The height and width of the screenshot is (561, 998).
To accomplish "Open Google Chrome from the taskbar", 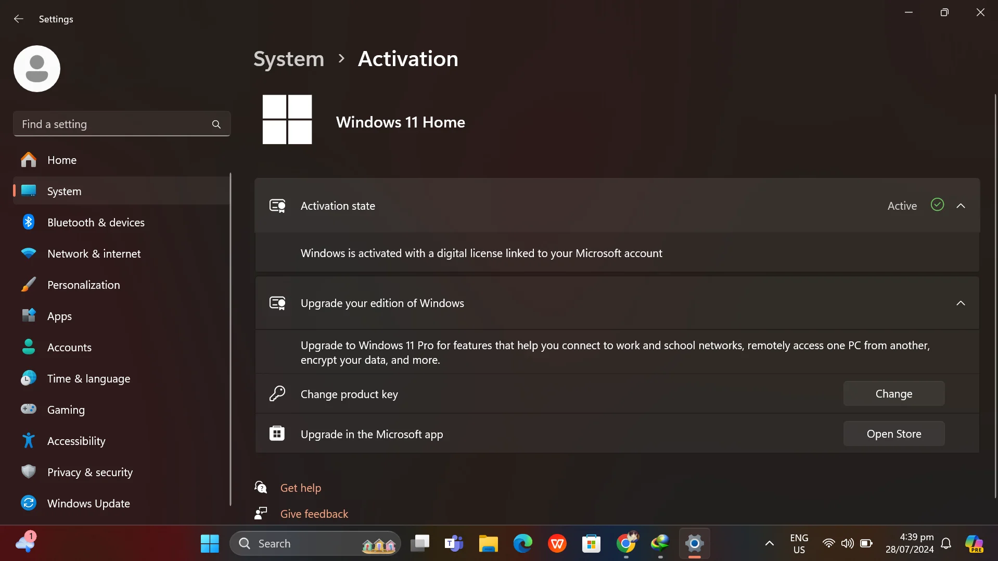I will pos(626,544).
